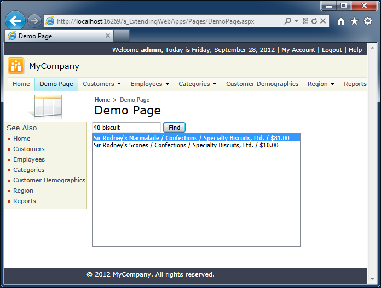Go to Home in the navigation menu
Image resolution: width=381 pixels, height=288 pixels.
point(21,84)
